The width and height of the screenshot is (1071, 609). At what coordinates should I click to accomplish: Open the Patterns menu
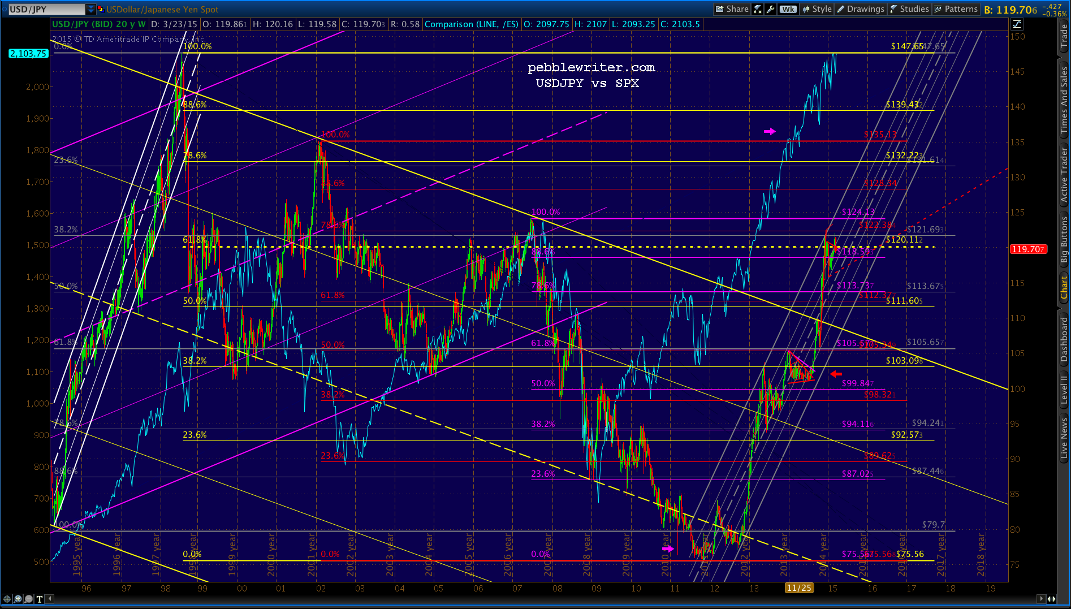[x=956, y=9]
